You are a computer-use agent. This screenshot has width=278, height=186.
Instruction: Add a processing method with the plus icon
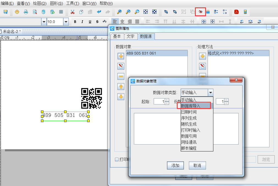pos(202,56)
